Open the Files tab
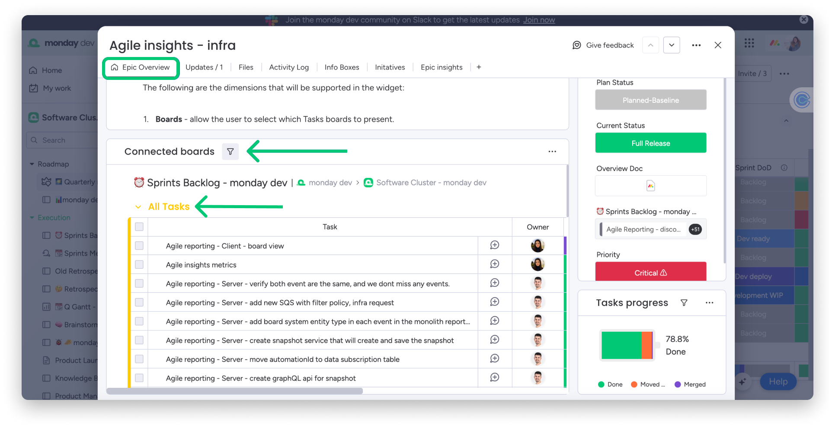 (x=246, y=67)
